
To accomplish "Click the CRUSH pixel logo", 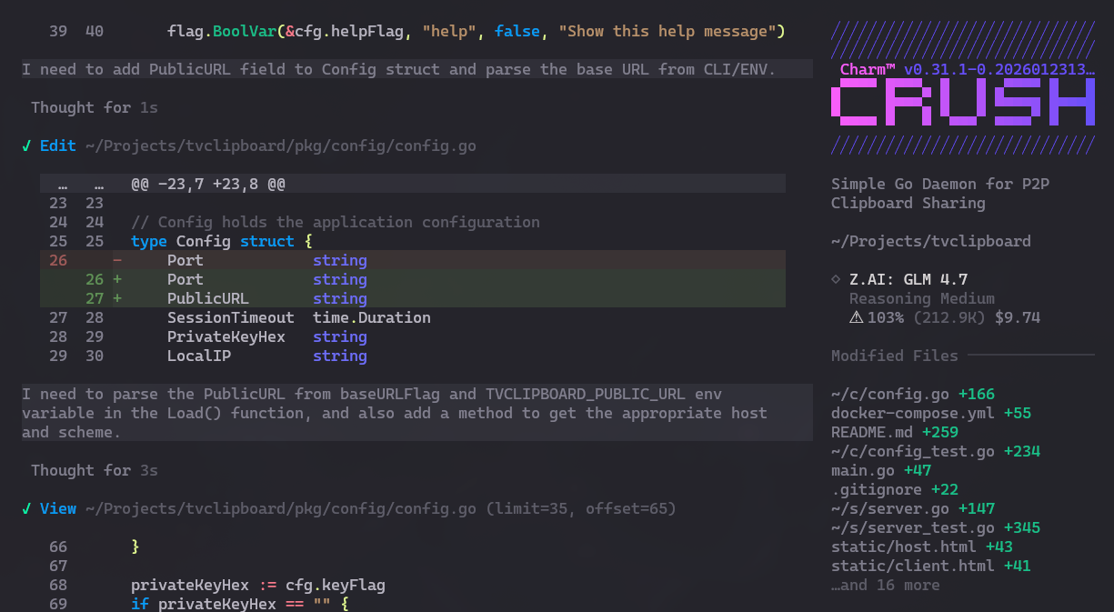I will pyautogui.click(x=963, y=102).
